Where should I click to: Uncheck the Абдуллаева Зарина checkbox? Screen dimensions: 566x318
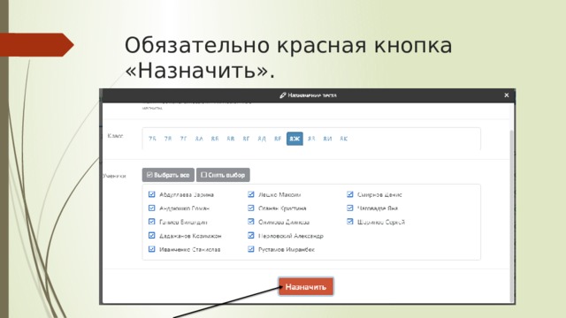(x=151, y=194)
